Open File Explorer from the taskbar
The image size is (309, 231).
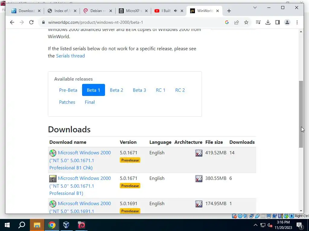tap(37, 225)
